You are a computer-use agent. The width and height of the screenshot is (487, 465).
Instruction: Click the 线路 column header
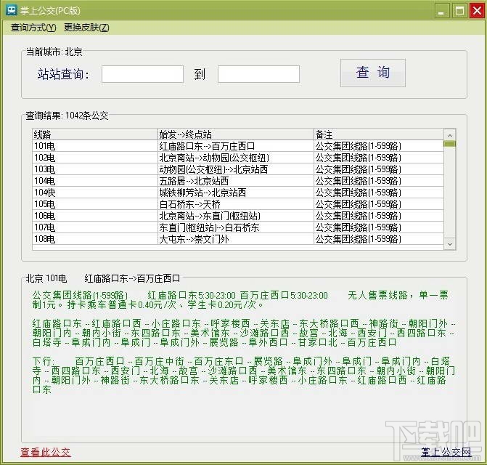click(95, 134)
